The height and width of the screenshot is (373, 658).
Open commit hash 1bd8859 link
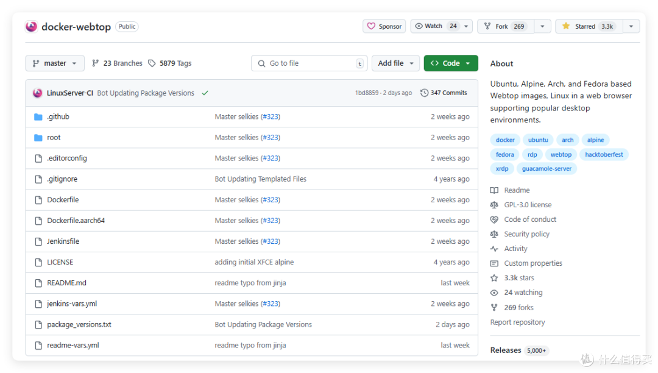pyautogui.click(x=366, y=93)
